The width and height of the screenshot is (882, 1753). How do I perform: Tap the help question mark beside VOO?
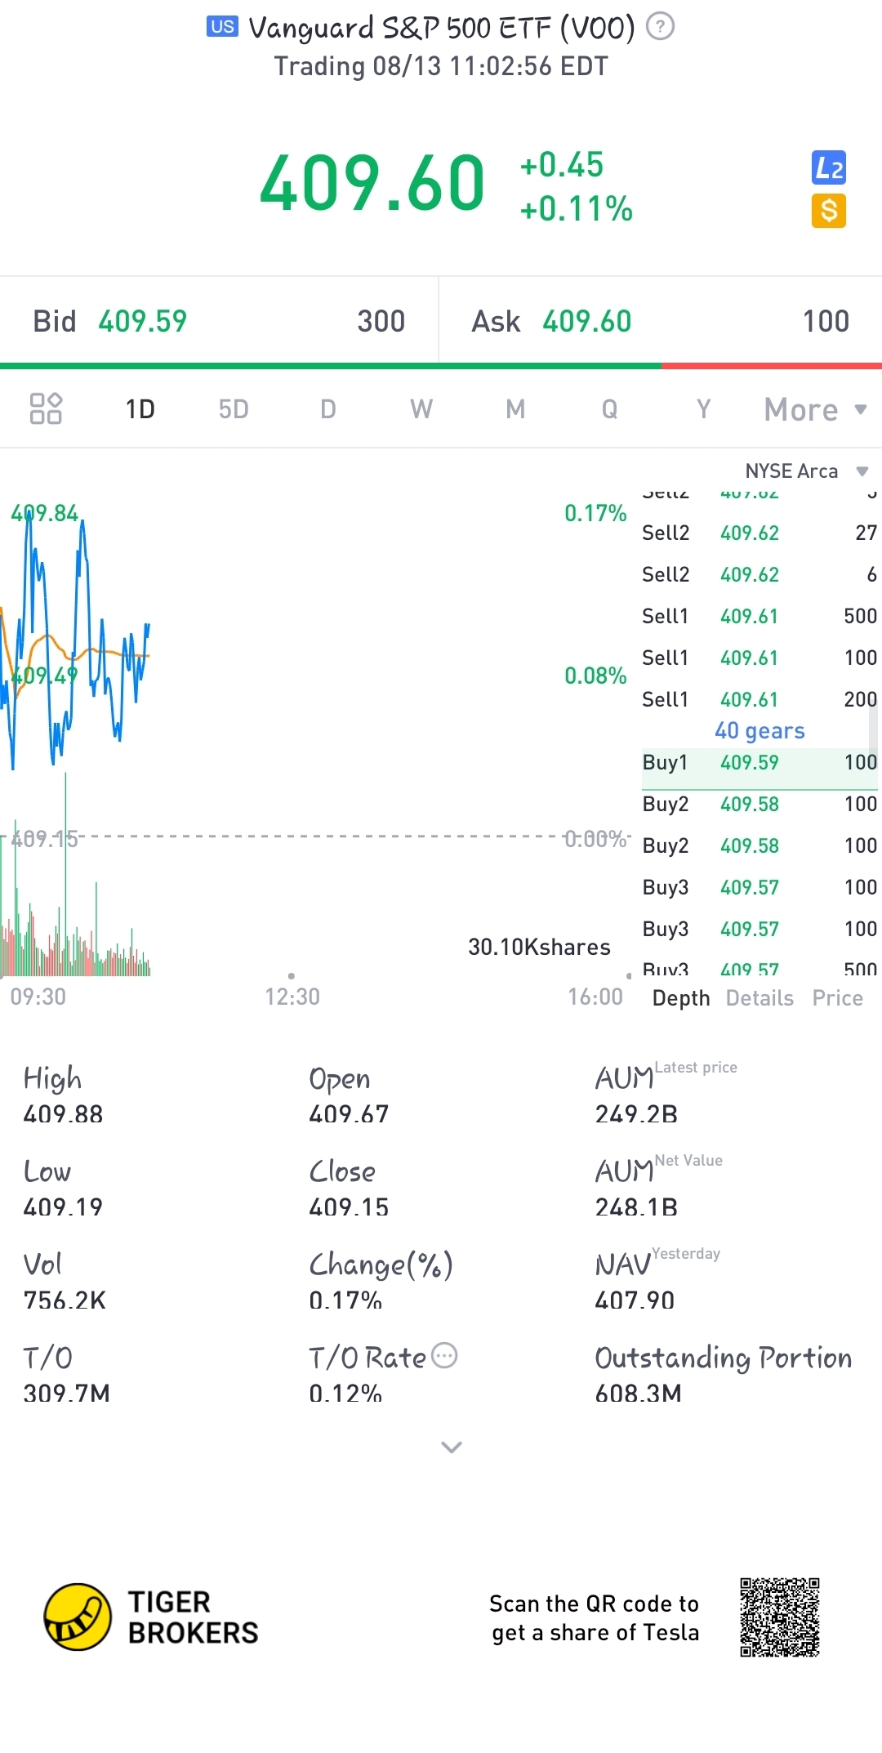point(660,28)
